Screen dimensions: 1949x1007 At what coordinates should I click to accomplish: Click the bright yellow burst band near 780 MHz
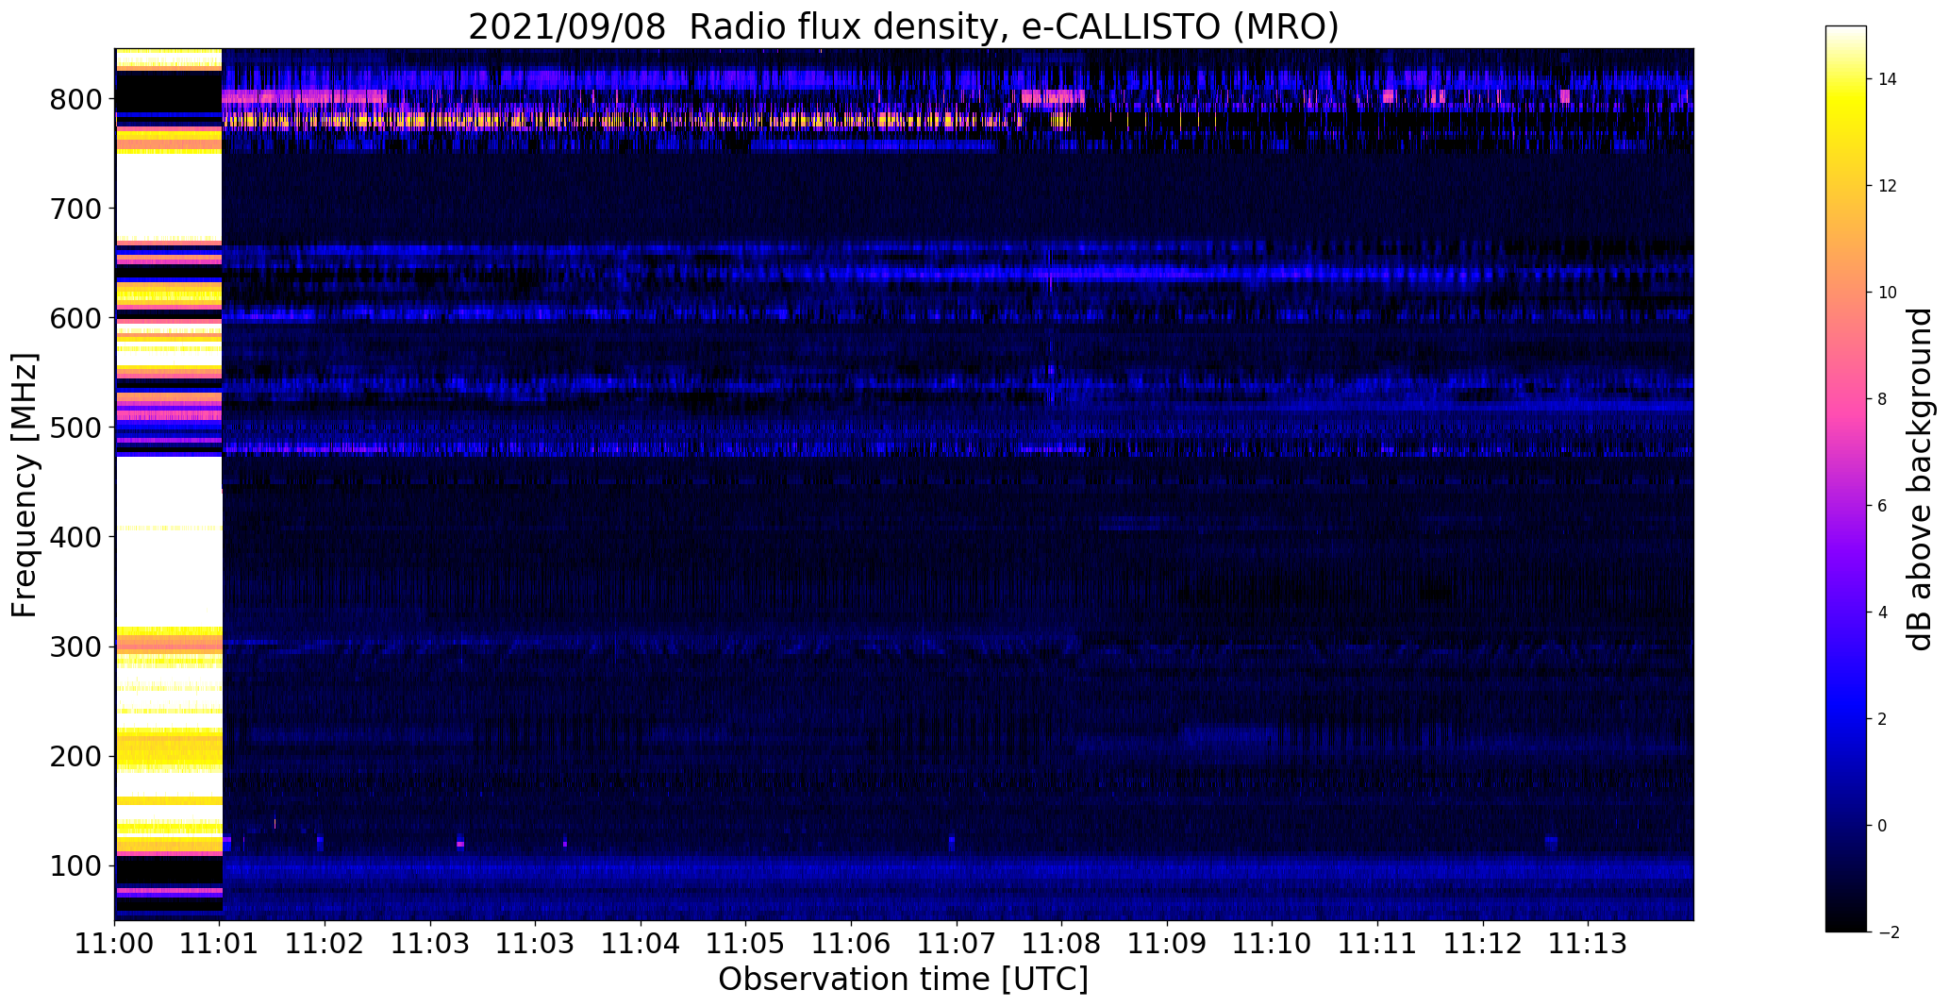[623, 120]
